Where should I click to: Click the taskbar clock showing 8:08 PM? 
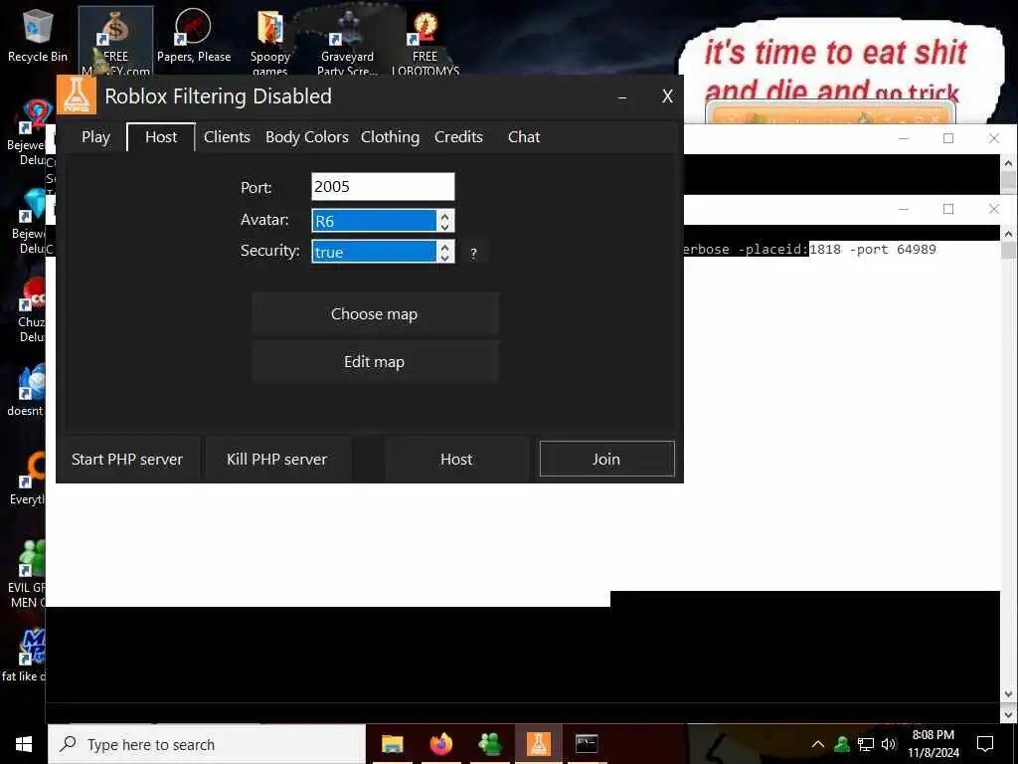[933, 744]
